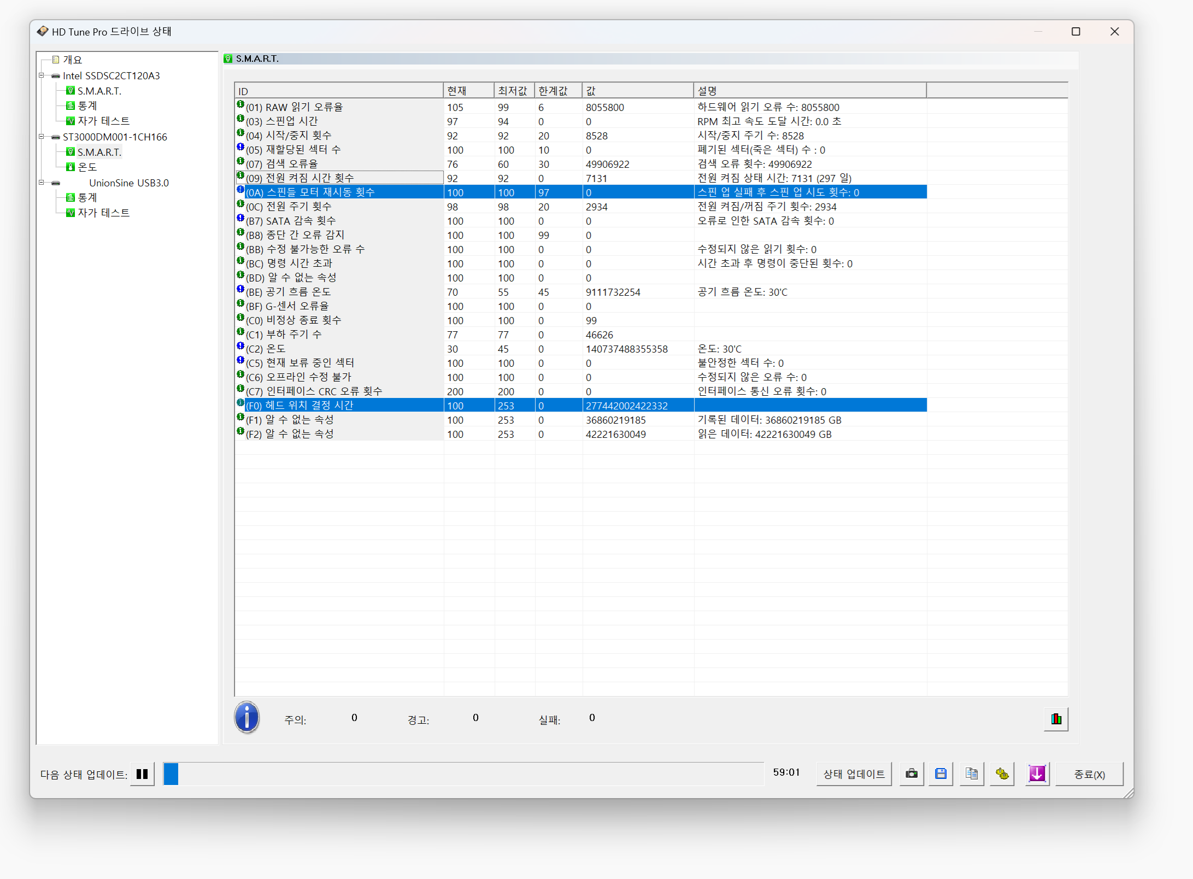Select row (C5) 현재 보류 중인 섹터

pyautogui.click(x=581, y=363)
